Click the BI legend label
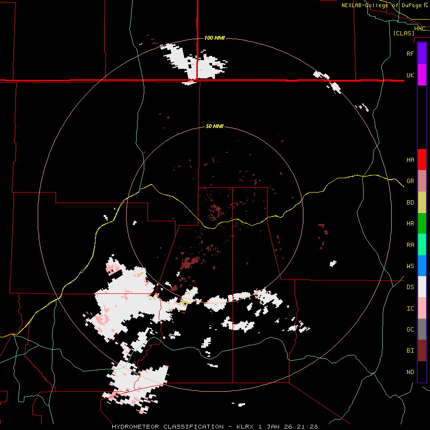 pyautogui.click(x=410, y=351)
